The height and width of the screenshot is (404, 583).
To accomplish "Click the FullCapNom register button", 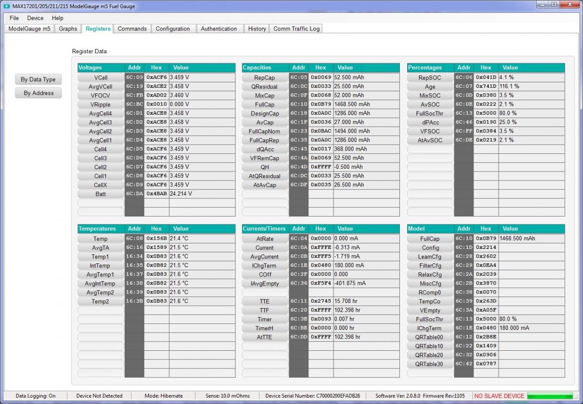I will [265, 131].
